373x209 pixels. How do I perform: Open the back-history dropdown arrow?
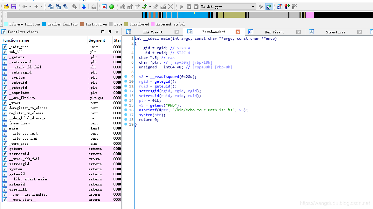point(30,7)
